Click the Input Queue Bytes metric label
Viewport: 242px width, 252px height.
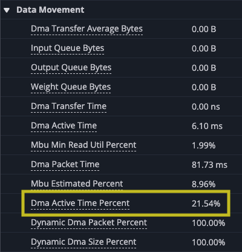[67, 48]
